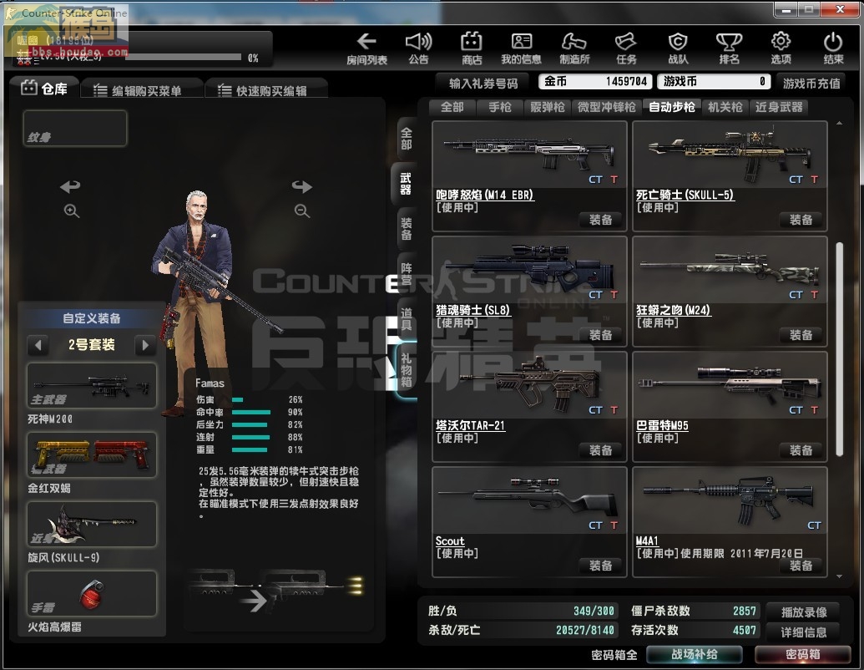Image resolution: width=864 pixels, height=670 pixels.
Task: Select the 火焰高爆雷 grenade slot
Action: coord(92,593)
